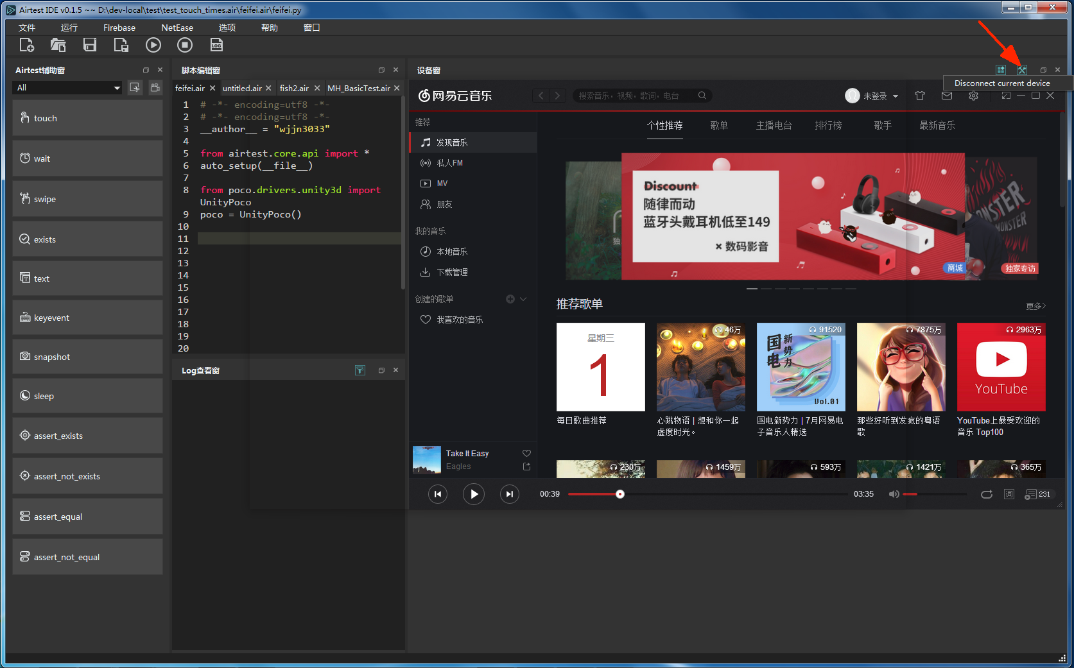Open 我喜欢的音乐 playlist
1074x668 pixels.
click(x=472, y=320)
